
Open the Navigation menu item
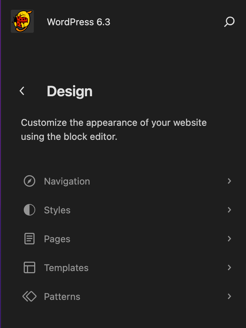67,181
